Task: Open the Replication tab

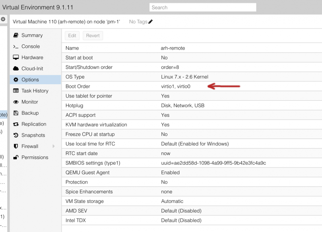Action: point(35,124)
